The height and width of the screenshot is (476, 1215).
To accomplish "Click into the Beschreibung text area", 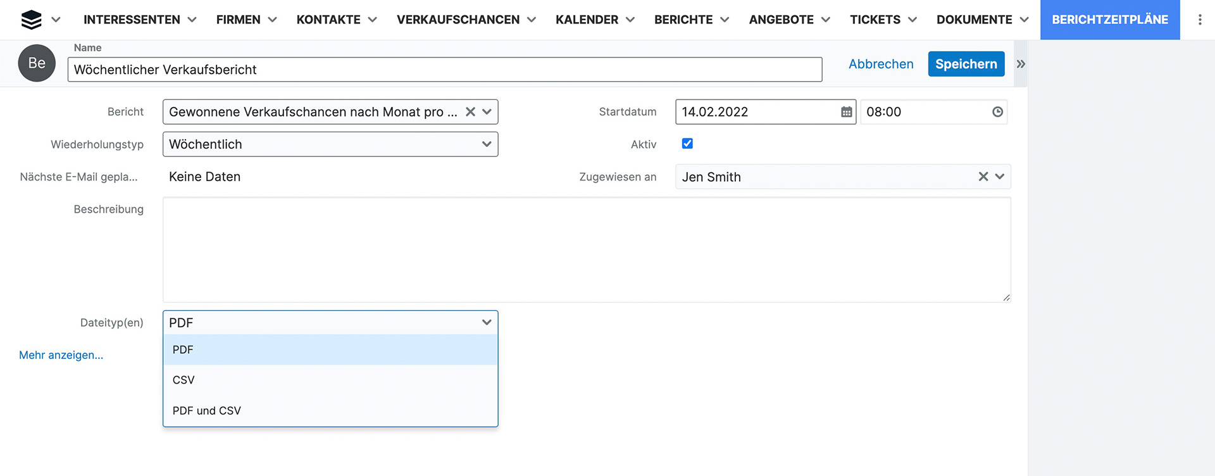I will 586,249.
